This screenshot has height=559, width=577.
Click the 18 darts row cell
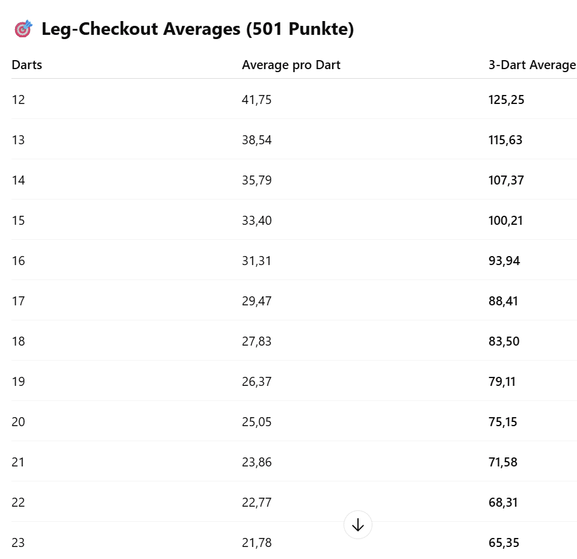click(19, 341)
